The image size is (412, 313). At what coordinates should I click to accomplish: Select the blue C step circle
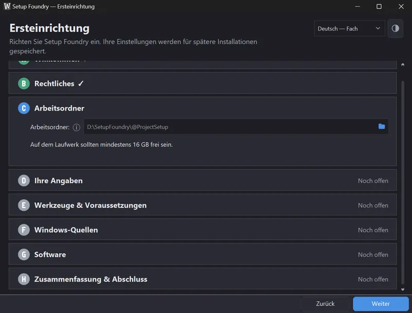click(x=24, y=108)
